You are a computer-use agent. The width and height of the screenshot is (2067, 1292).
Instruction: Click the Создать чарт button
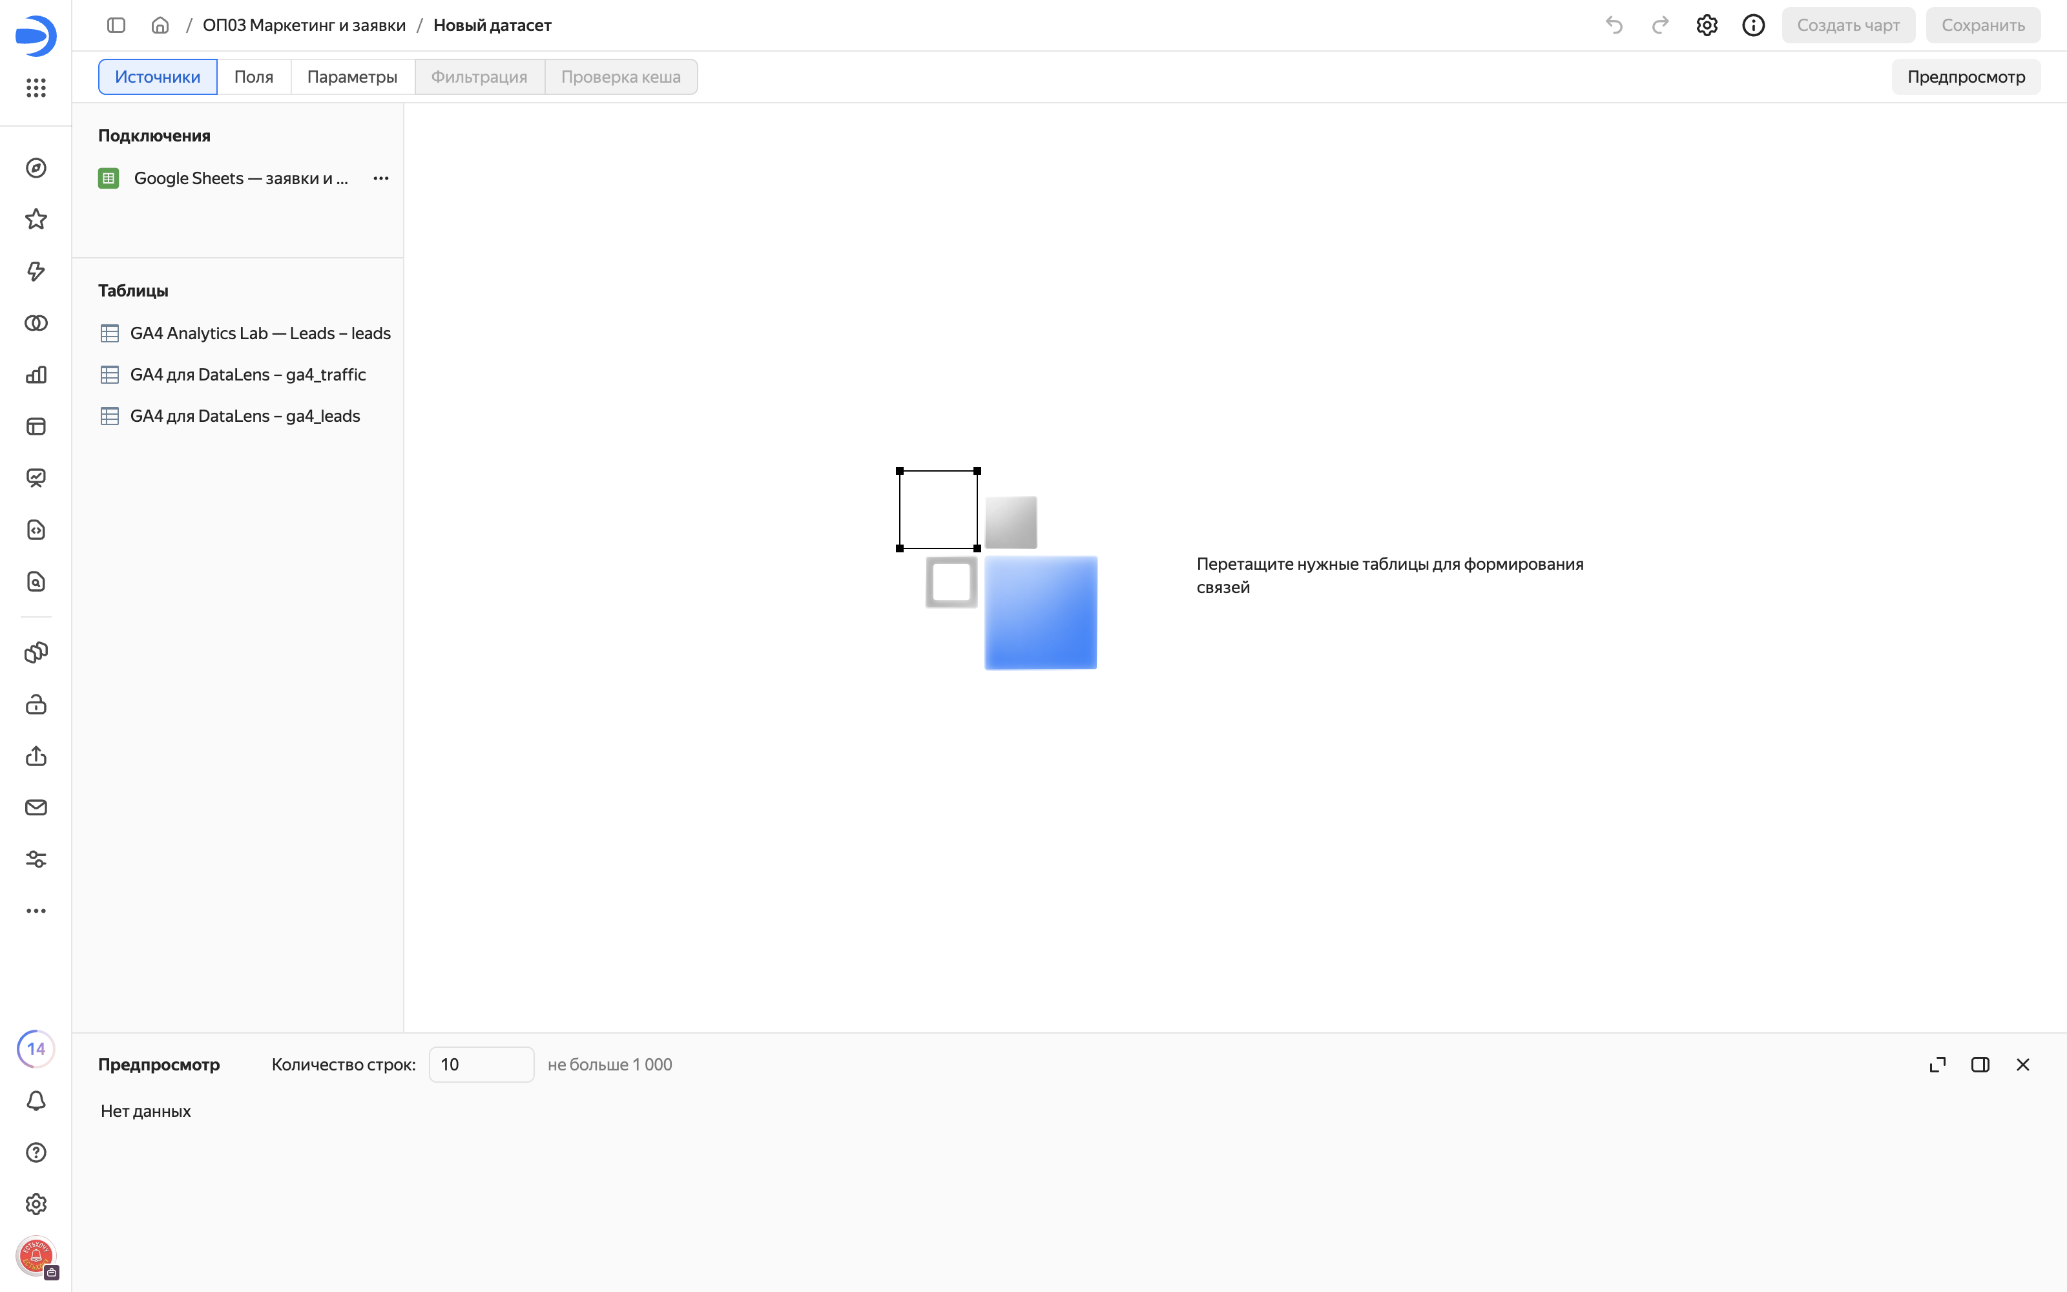pyautogui.click(x=1848, y=26)
